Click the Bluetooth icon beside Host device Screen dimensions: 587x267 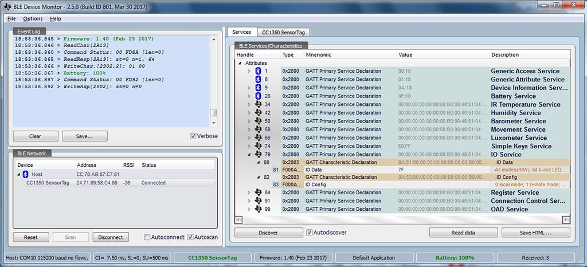coord(25,174)
